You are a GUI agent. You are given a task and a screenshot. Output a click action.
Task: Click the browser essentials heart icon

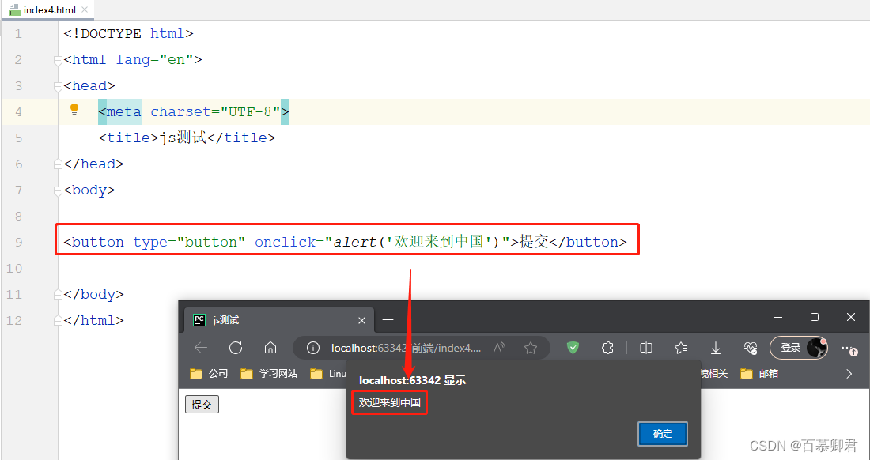tap(750, 348)
